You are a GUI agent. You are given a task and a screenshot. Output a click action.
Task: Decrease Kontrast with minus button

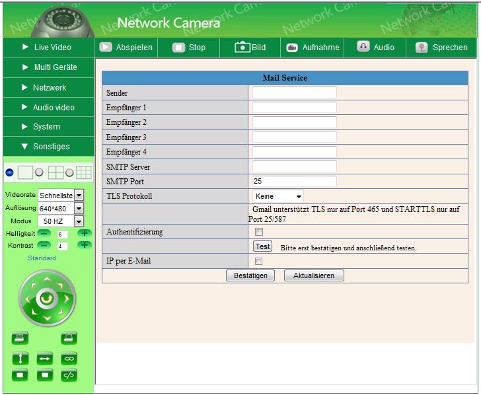click(44, 245)
